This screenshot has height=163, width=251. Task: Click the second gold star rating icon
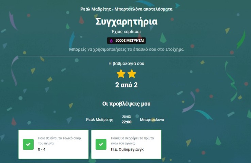(132, 74)
